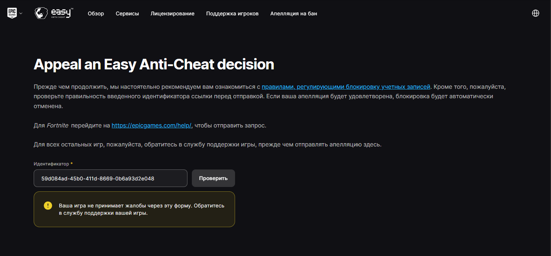
Task: Click the Appeal an Easy Anti-Cheat decision heading
Action: [154, 65]
